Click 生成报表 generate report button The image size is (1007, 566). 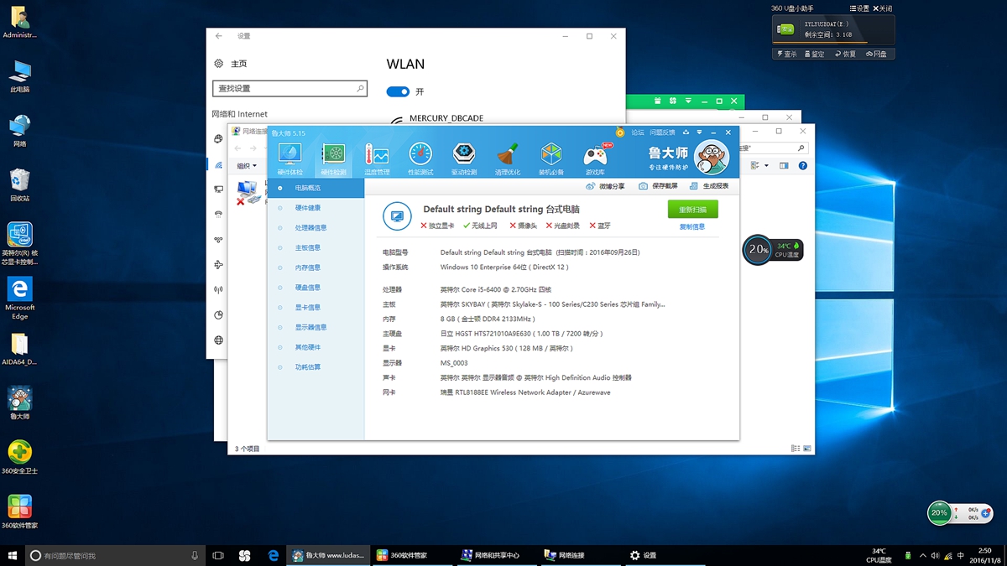[x=709, y=186]
